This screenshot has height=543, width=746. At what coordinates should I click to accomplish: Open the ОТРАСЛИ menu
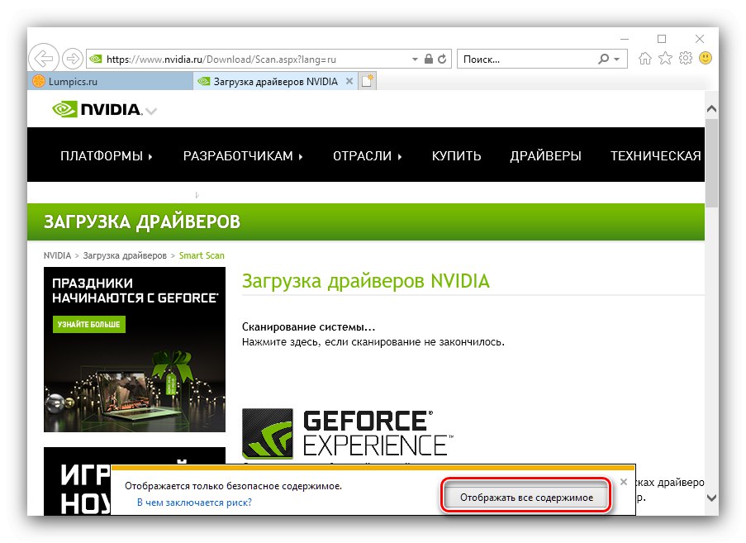click(x=368, y=155)
